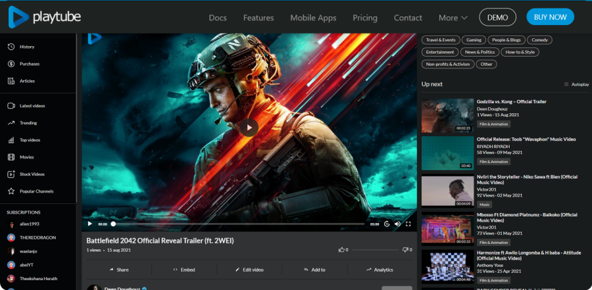Select the Entertainment category tag
This screenshot has height=290, width=592.
click(x=440, y=52)
